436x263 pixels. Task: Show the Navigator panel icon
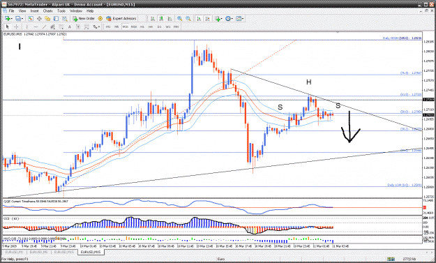coord(47,19)
